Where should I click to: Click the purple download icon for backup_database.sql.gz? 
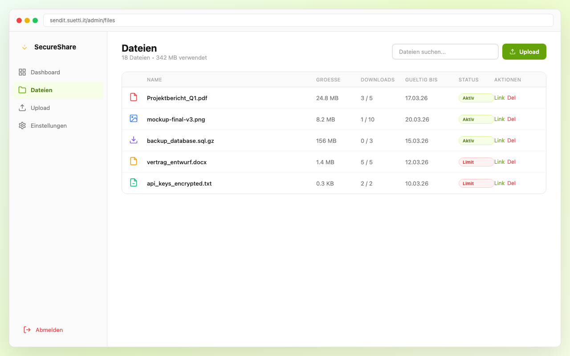134,140
